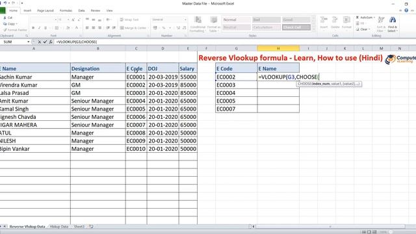
Task: Apply the Good cell style
Action: [296, 19]
